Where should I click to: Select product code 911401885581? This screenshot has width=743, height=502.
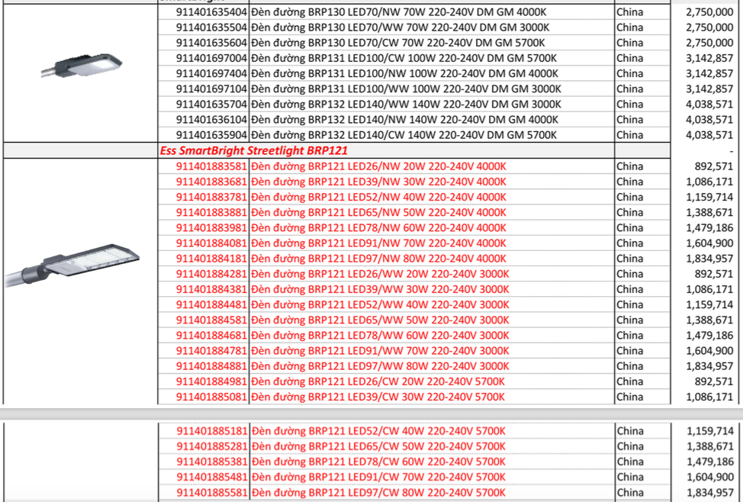tap(211, 492)
